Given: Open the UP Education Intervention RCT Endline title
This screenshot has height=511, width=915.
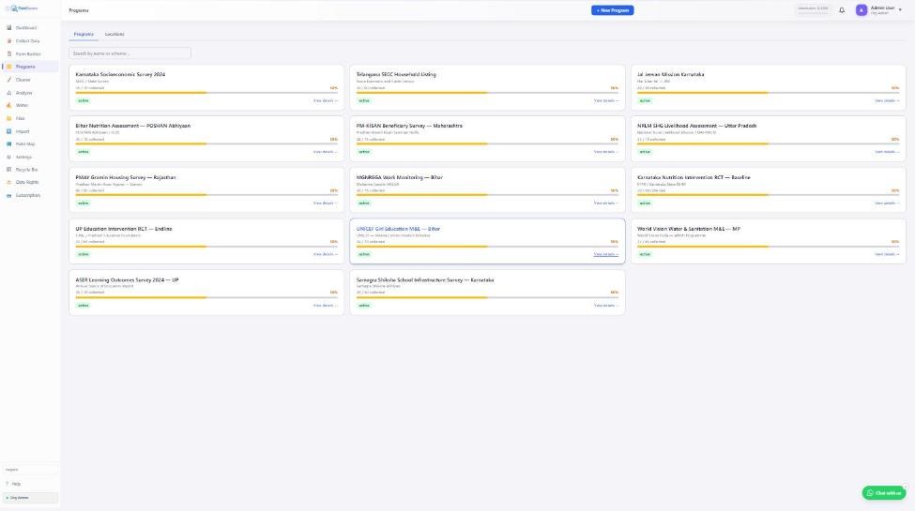Looking at the screenshot, I should coord(124,229).
